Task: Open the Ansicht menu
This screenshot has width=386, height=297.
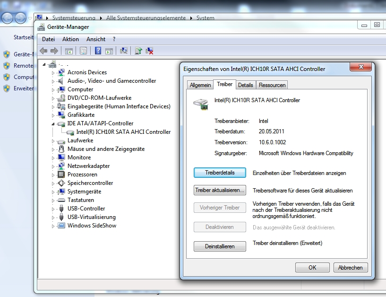Action: point(96,39)
